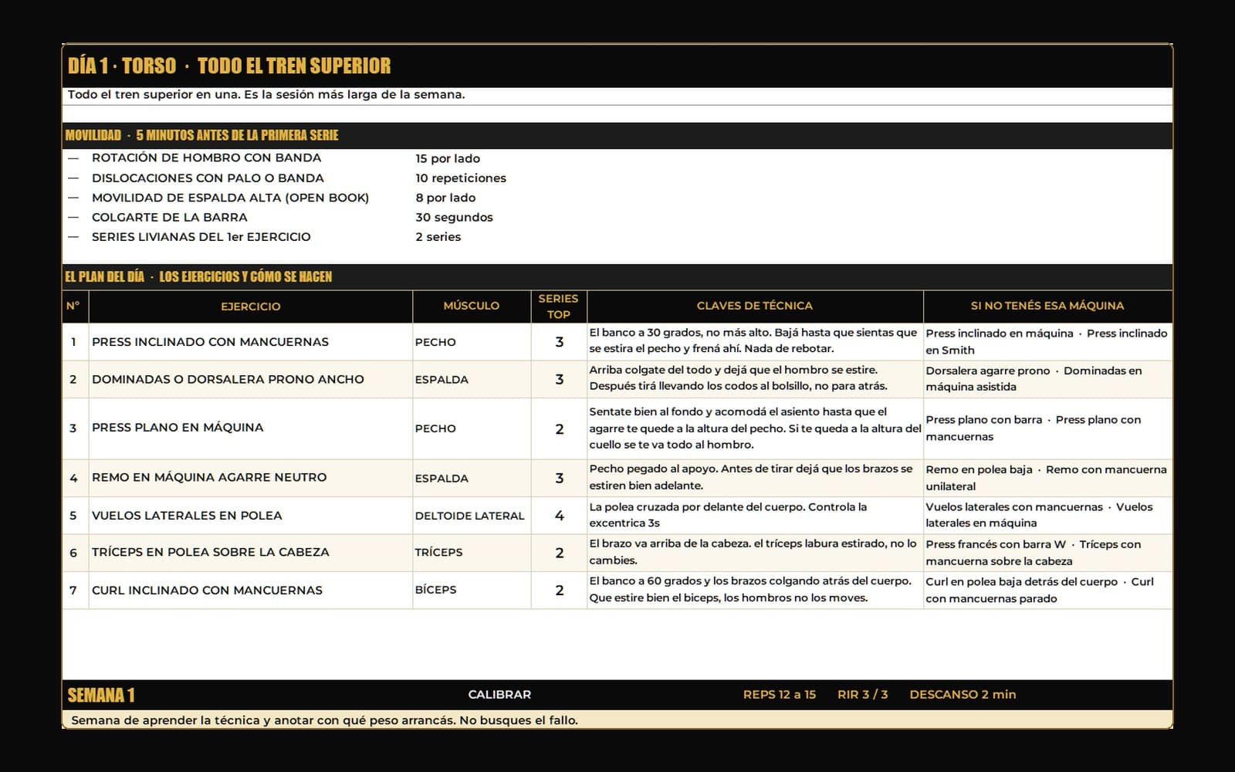Viewport: 1235px width, 772px height.
Task: Click 'SI NO TENÉS ESA MÁQUINA' header
Action: [x=1047, y=306]
